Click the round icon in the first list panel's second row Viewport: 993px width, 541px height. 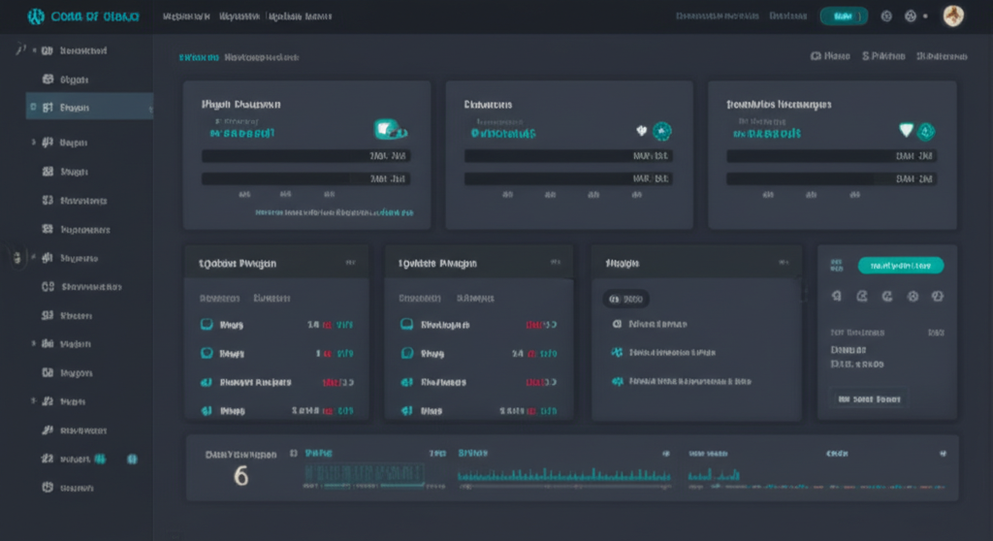coord(207,353)
